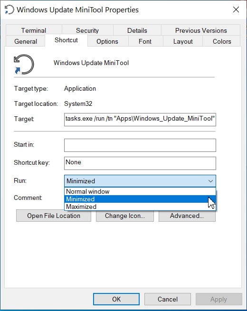Select Minimized in the Run list

tap(140, 199)
